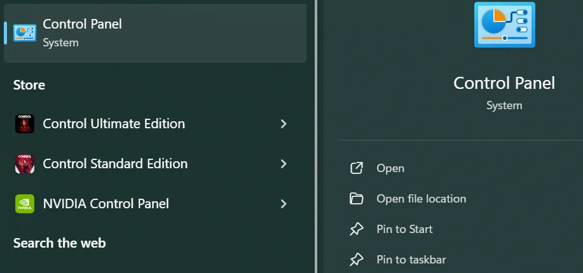Expand the NVIDIA Control Panel chevron arrow
The image size is (583, 273).
coord(284,204)
